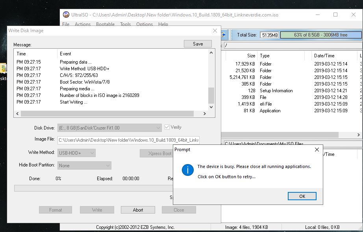The height and width of the screenshot is (232, 363).
Task: Open the Hide Boot Partition dropdown
Action: pos(107,166)
